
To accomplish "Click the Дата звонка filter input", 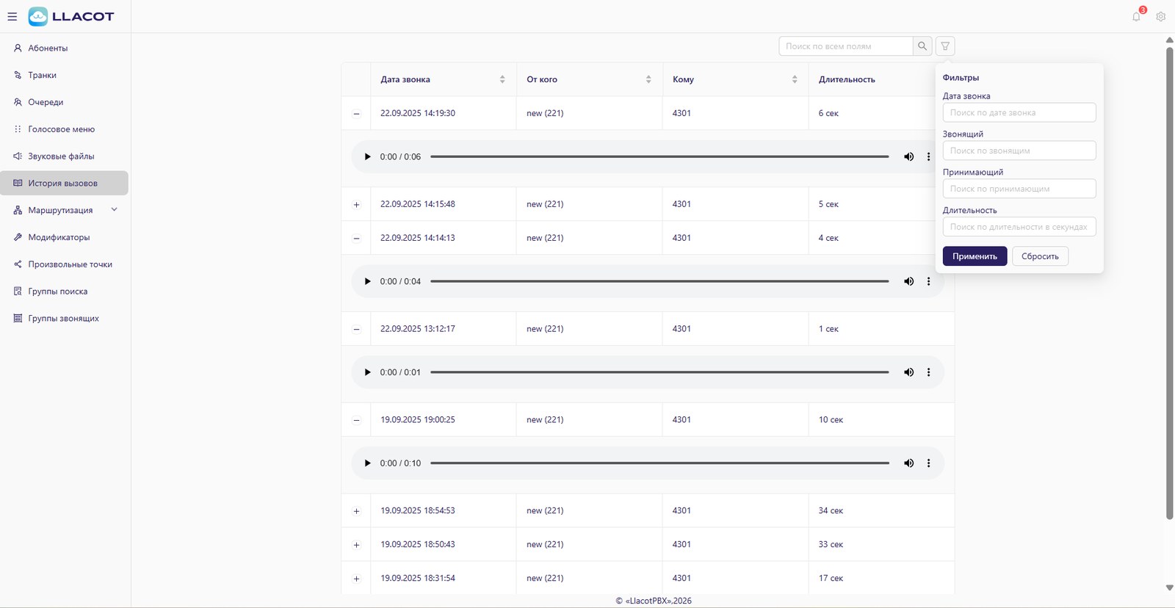I will tap(1019, 112).
